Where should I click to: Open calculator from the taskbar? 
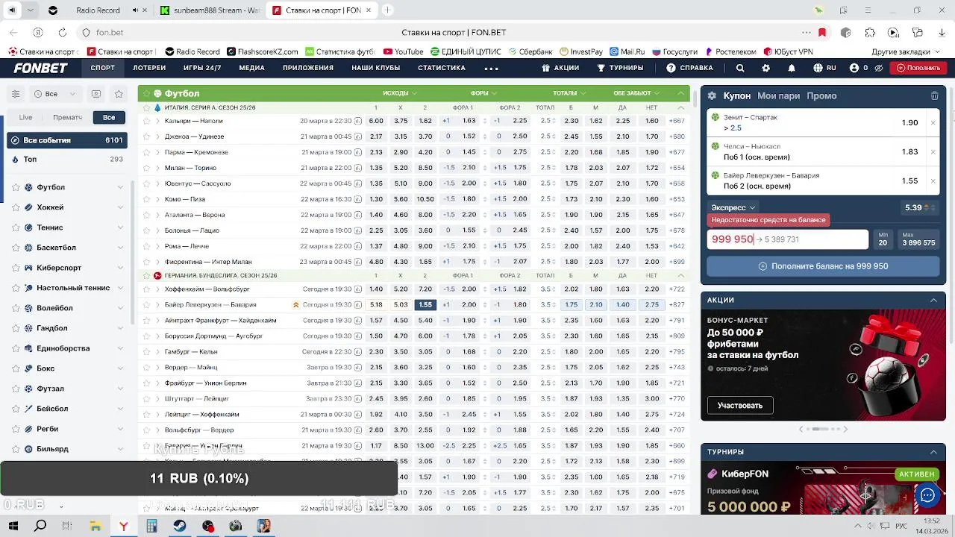[151, 526]
